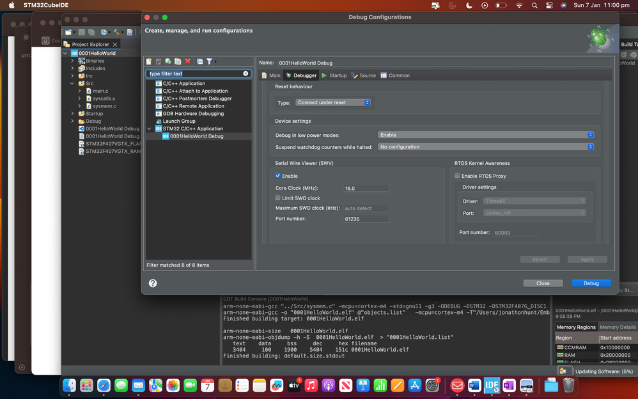Screen dimensions: 638x399
Task: Disable the Serial Wire Viewer Enable checkbox
Action: tap(278, 176)
